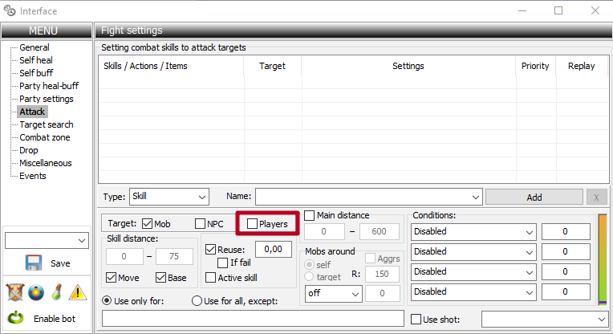Check the Main distance checkbox
Screen dimensions: 613x334
click(310, 215)
